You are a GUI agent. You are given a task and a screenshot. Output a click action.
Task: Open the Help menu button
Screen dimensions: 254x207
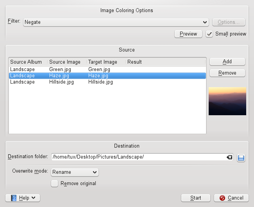[x=23, y=198]
